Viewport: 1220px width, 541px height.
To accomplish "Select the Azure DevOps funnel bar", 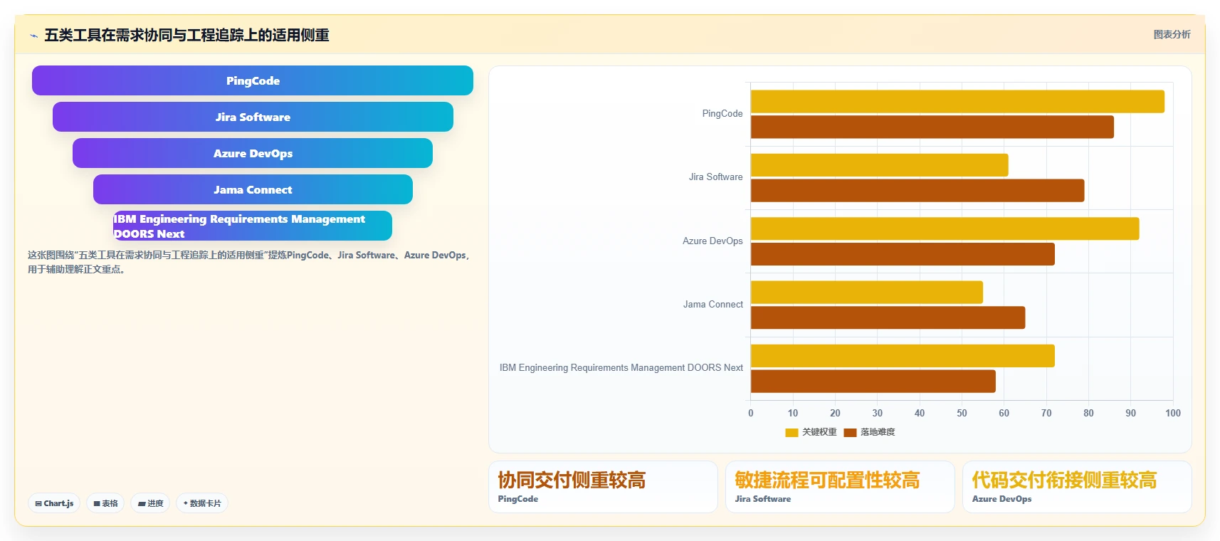I will coord(253,153).
